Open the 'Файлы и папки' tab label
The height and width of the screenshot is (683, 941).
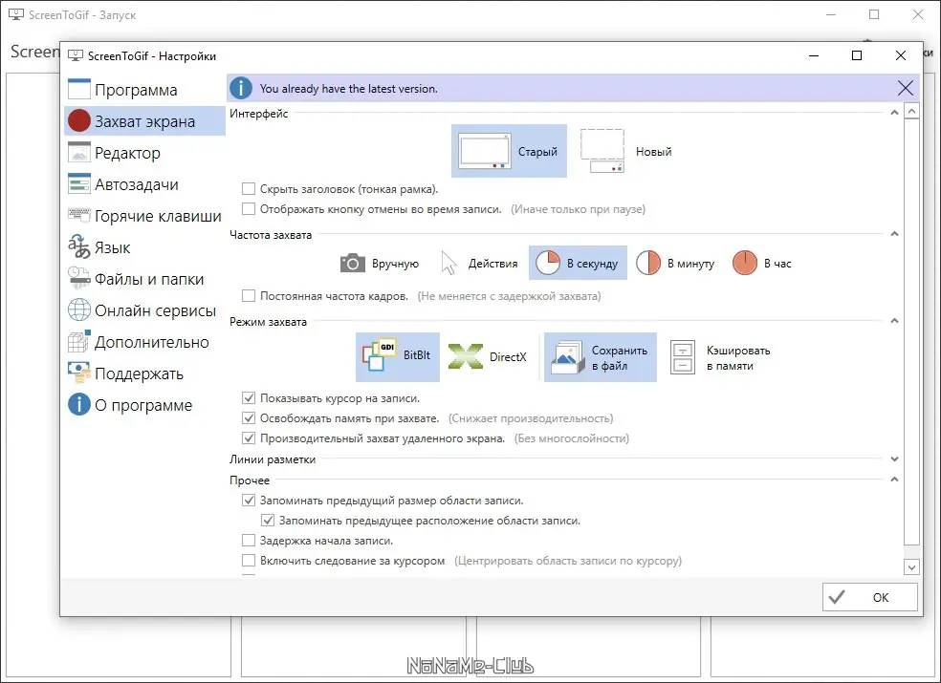pyautogui.click(x=149, y=280)
